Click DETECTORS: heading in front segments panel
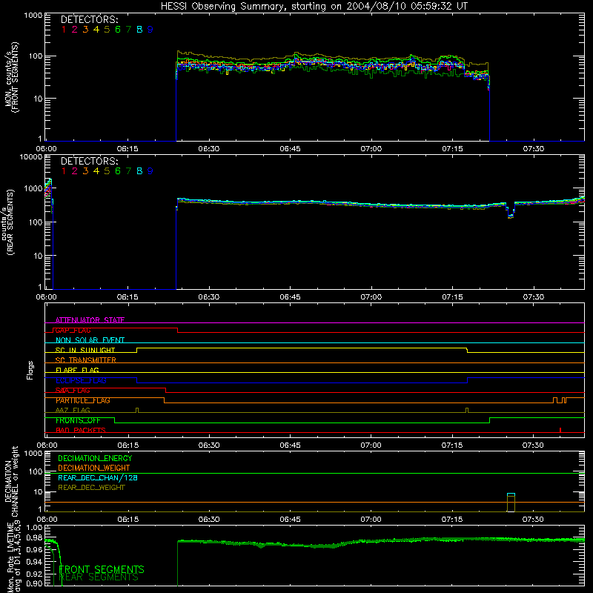The image size is (593, 593). click(x=89, y=20)
